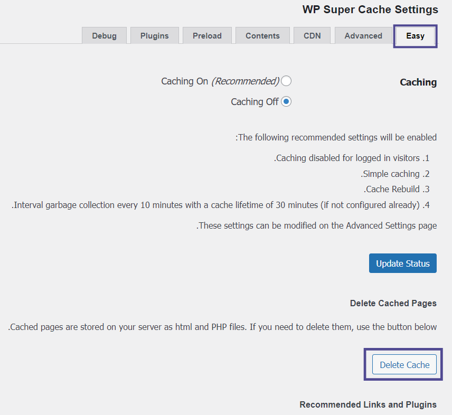452x415 pixels.
Task: Enable Caching On (Recommended) radio button
Action: pos(286,81)
